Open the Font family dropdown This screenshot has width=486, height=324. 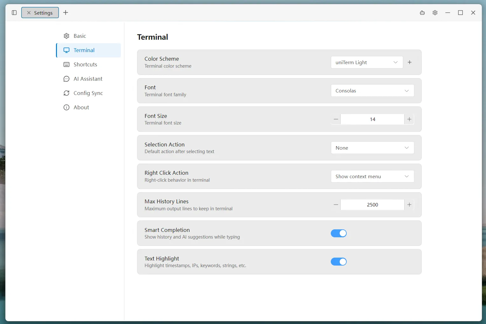372,91
